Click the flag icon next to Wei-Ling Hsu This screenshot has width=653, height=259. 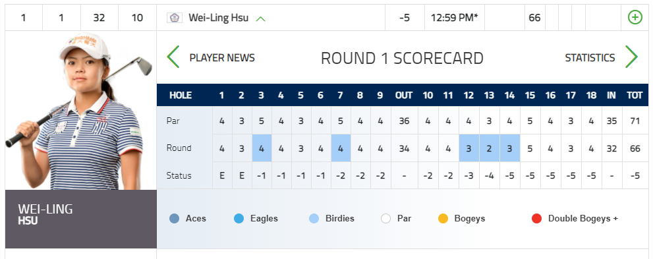click(x=175, y=18)
